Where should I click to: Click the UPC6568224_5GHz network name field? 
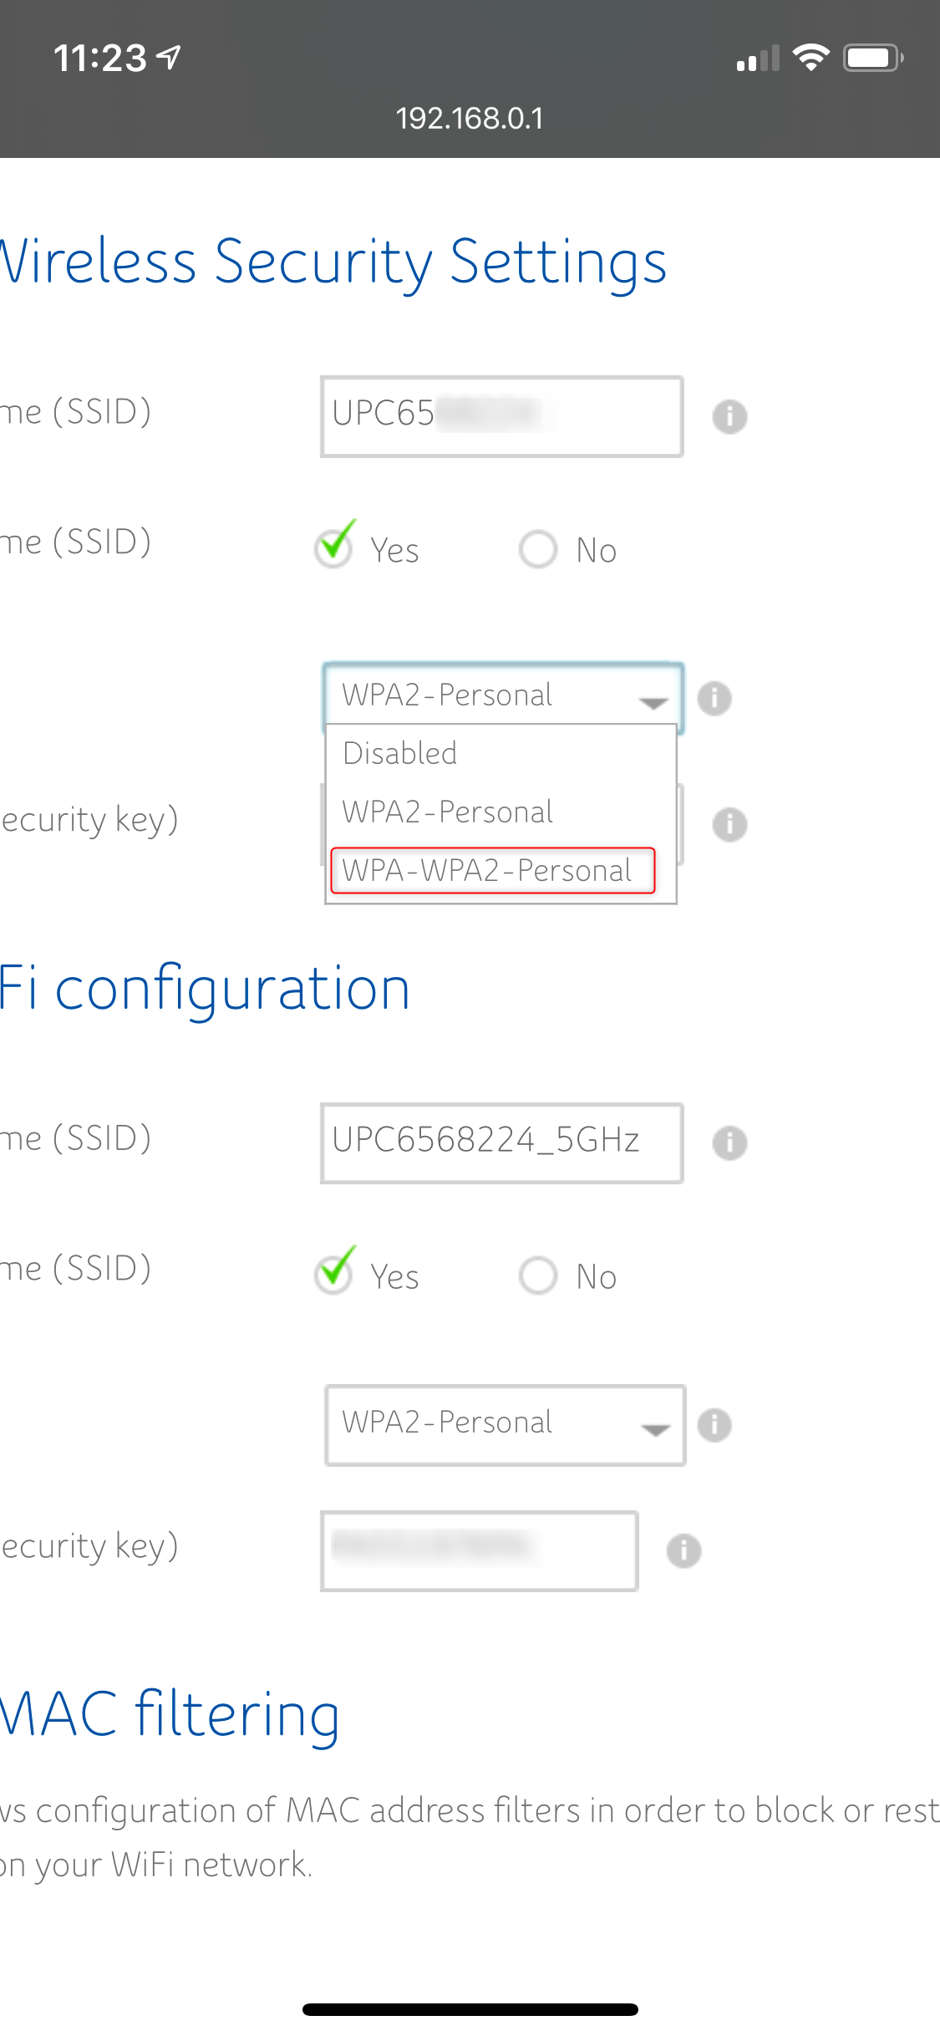point(501,1143)
